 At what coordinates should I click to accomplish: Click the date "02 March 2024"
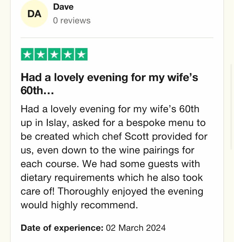(136, 228)
